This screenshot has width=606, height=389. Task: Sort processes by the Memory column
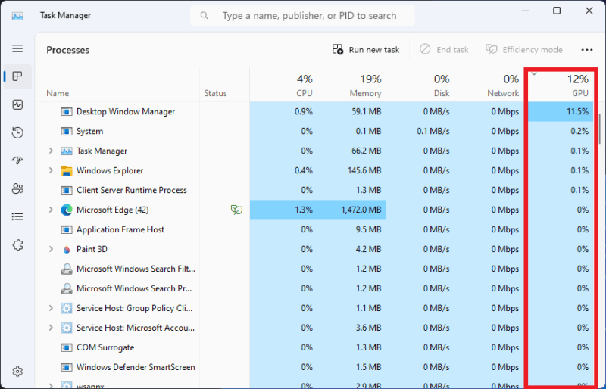351,85
